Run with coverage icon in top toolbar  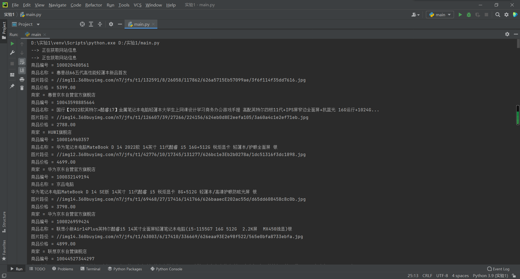pos(478,15)
